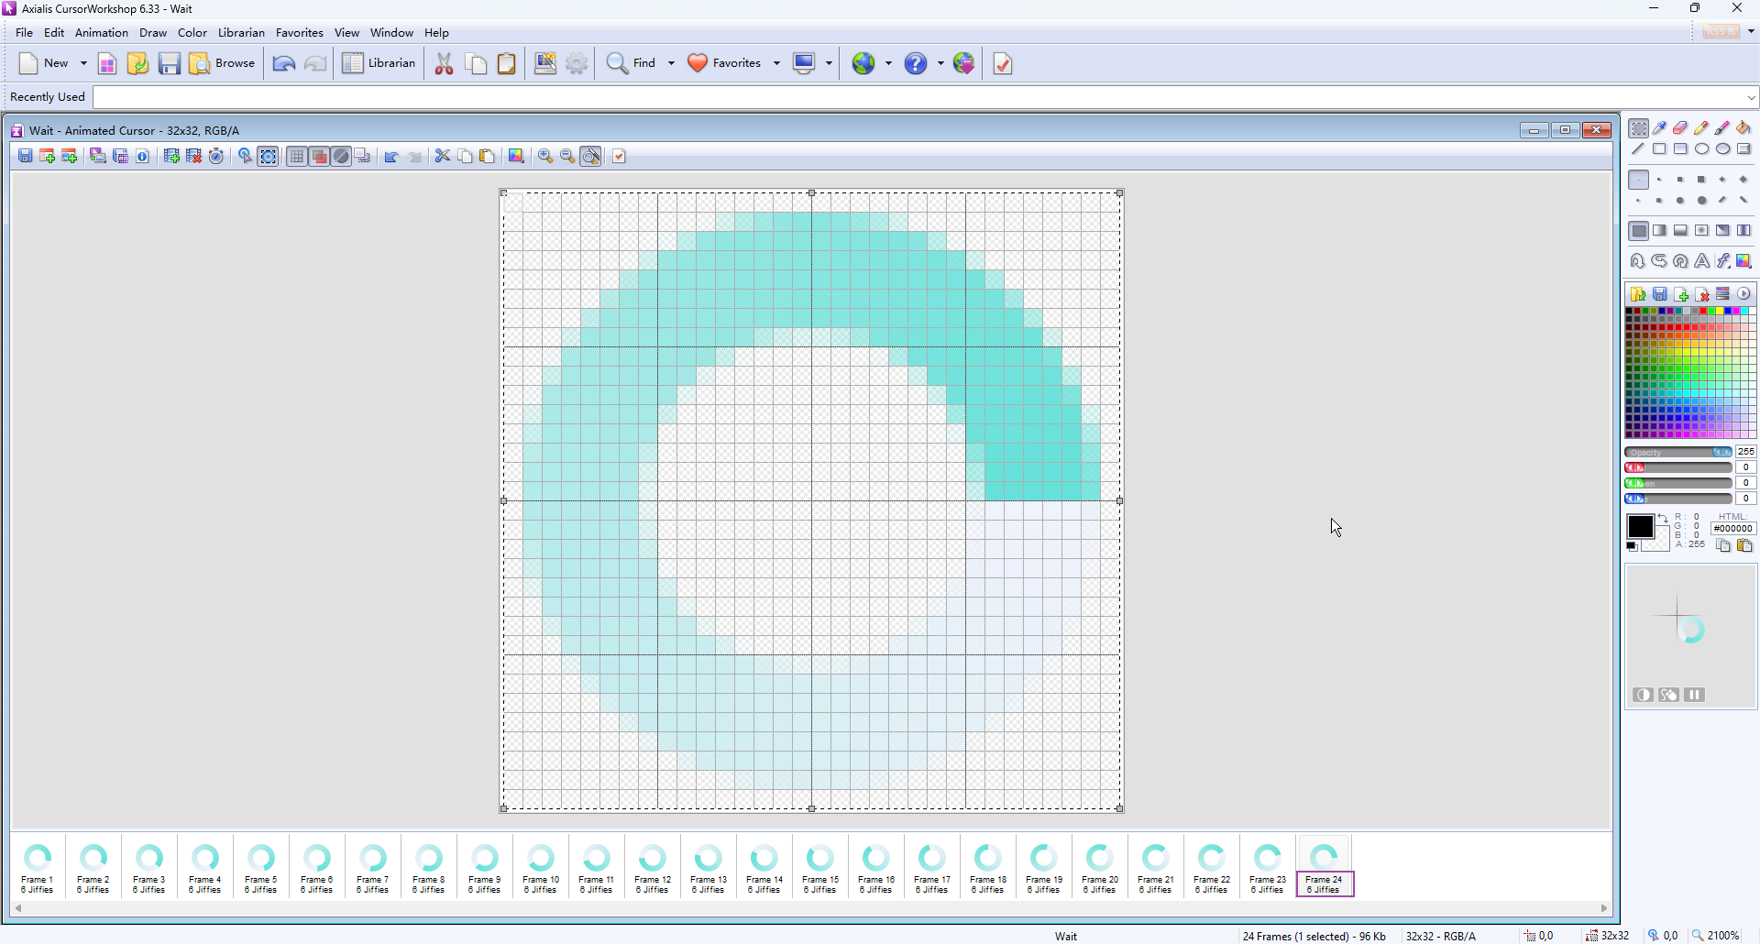The height and width of the screenshot is (944, 1760).
Task: Expand the New button dropdown arrow
Action: 83,63
